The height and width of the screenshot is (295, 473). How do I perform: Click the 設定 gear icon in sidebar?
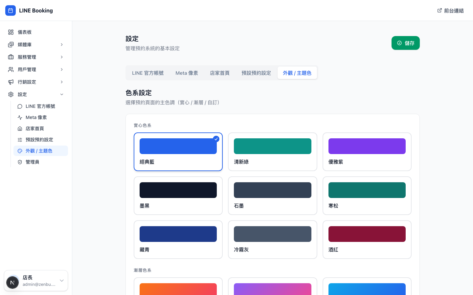tap(11, 94)
